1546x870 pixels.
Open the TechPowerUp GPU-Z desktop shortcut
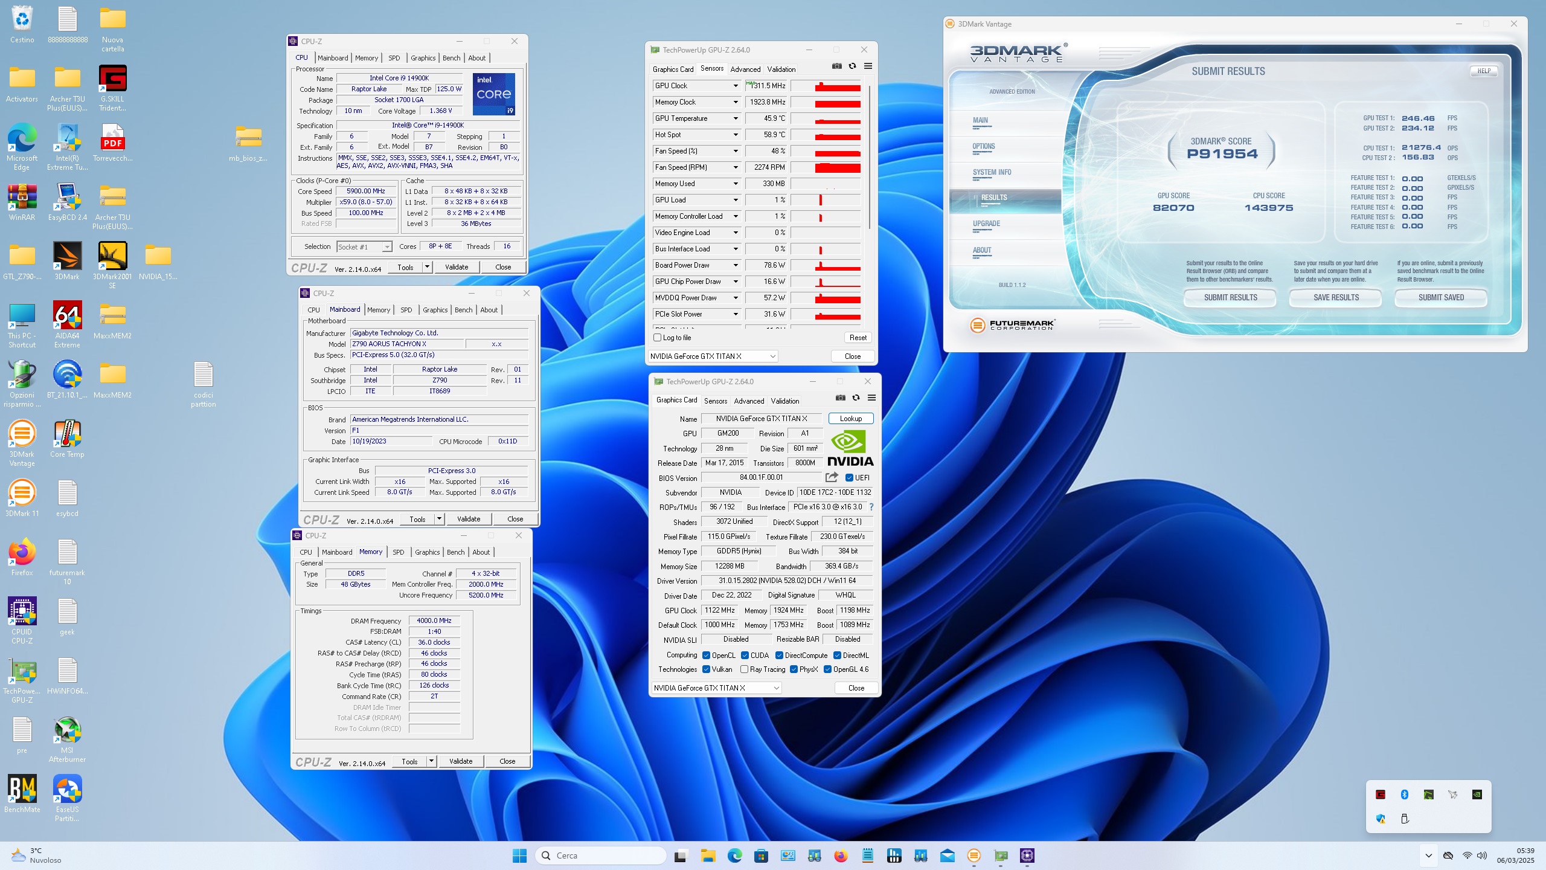coord(22,680)
